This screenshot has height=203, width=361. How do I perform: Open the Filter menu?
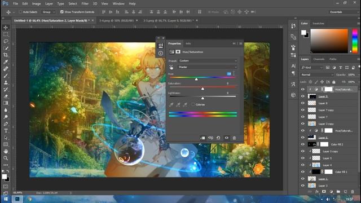click(x=85, y=4)
